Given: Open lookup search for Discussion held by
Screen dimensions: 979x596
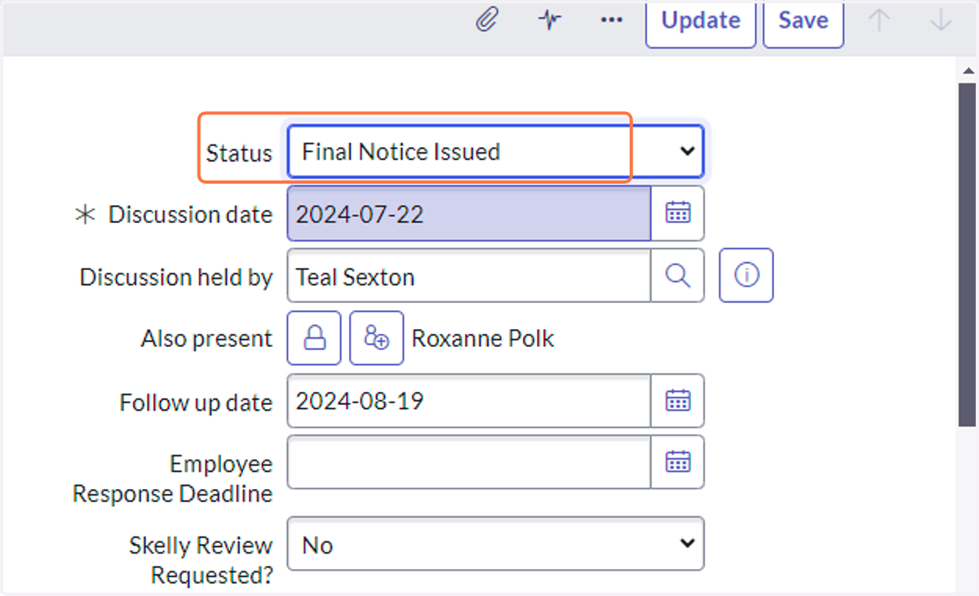Looking at the screenshot, I should point(678,277).
